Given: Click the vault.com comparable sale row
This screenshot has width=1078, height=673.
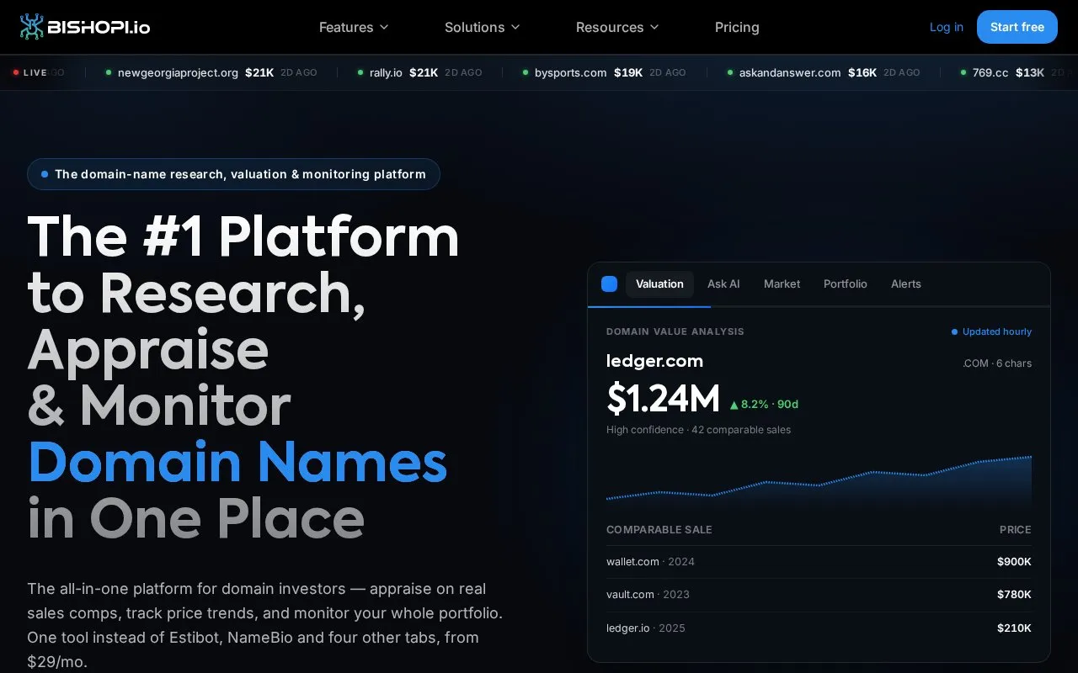Looking at the screenshot, I should click(819, 595).
